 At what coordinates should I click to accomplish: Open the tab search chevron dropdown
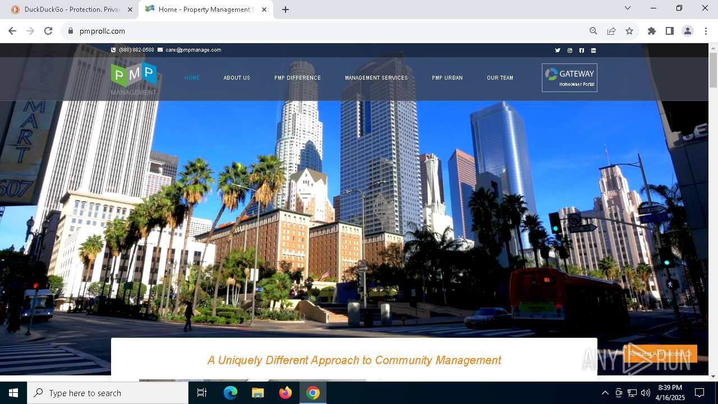pos(628,8)
